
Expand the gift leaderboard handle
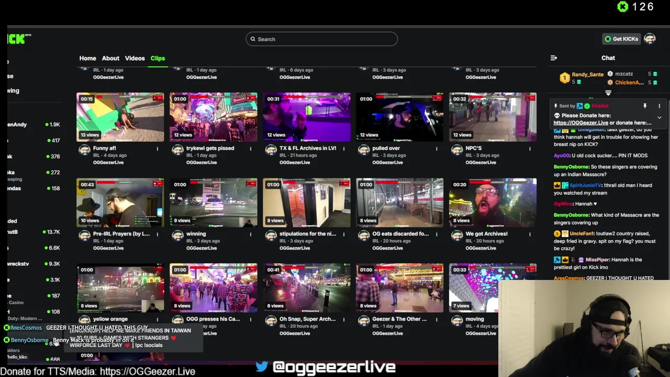[x=608, y=93]
